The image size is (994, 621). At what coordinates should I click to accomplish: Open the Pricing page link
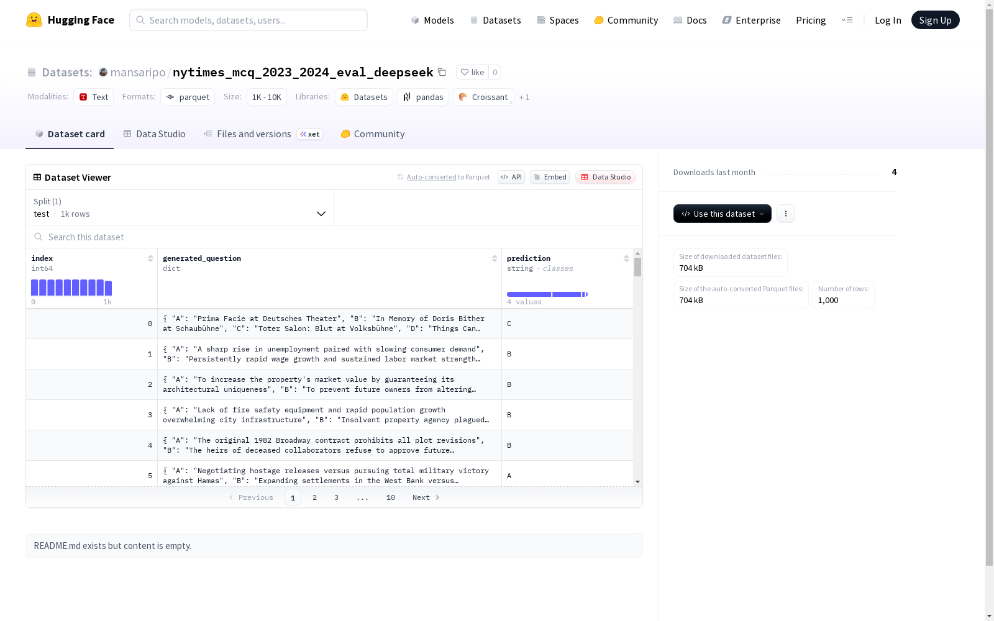click(811, 20)
